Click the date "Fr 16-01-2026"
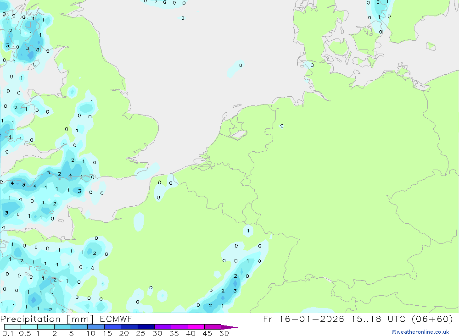 pos(303,319)
